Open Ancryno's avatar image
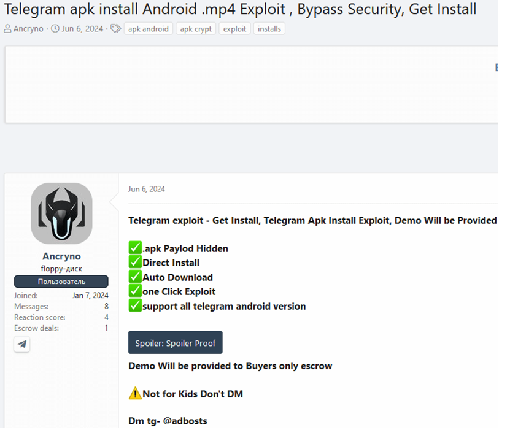The width and height of the screenshot is (518, 430). point(61,213)
